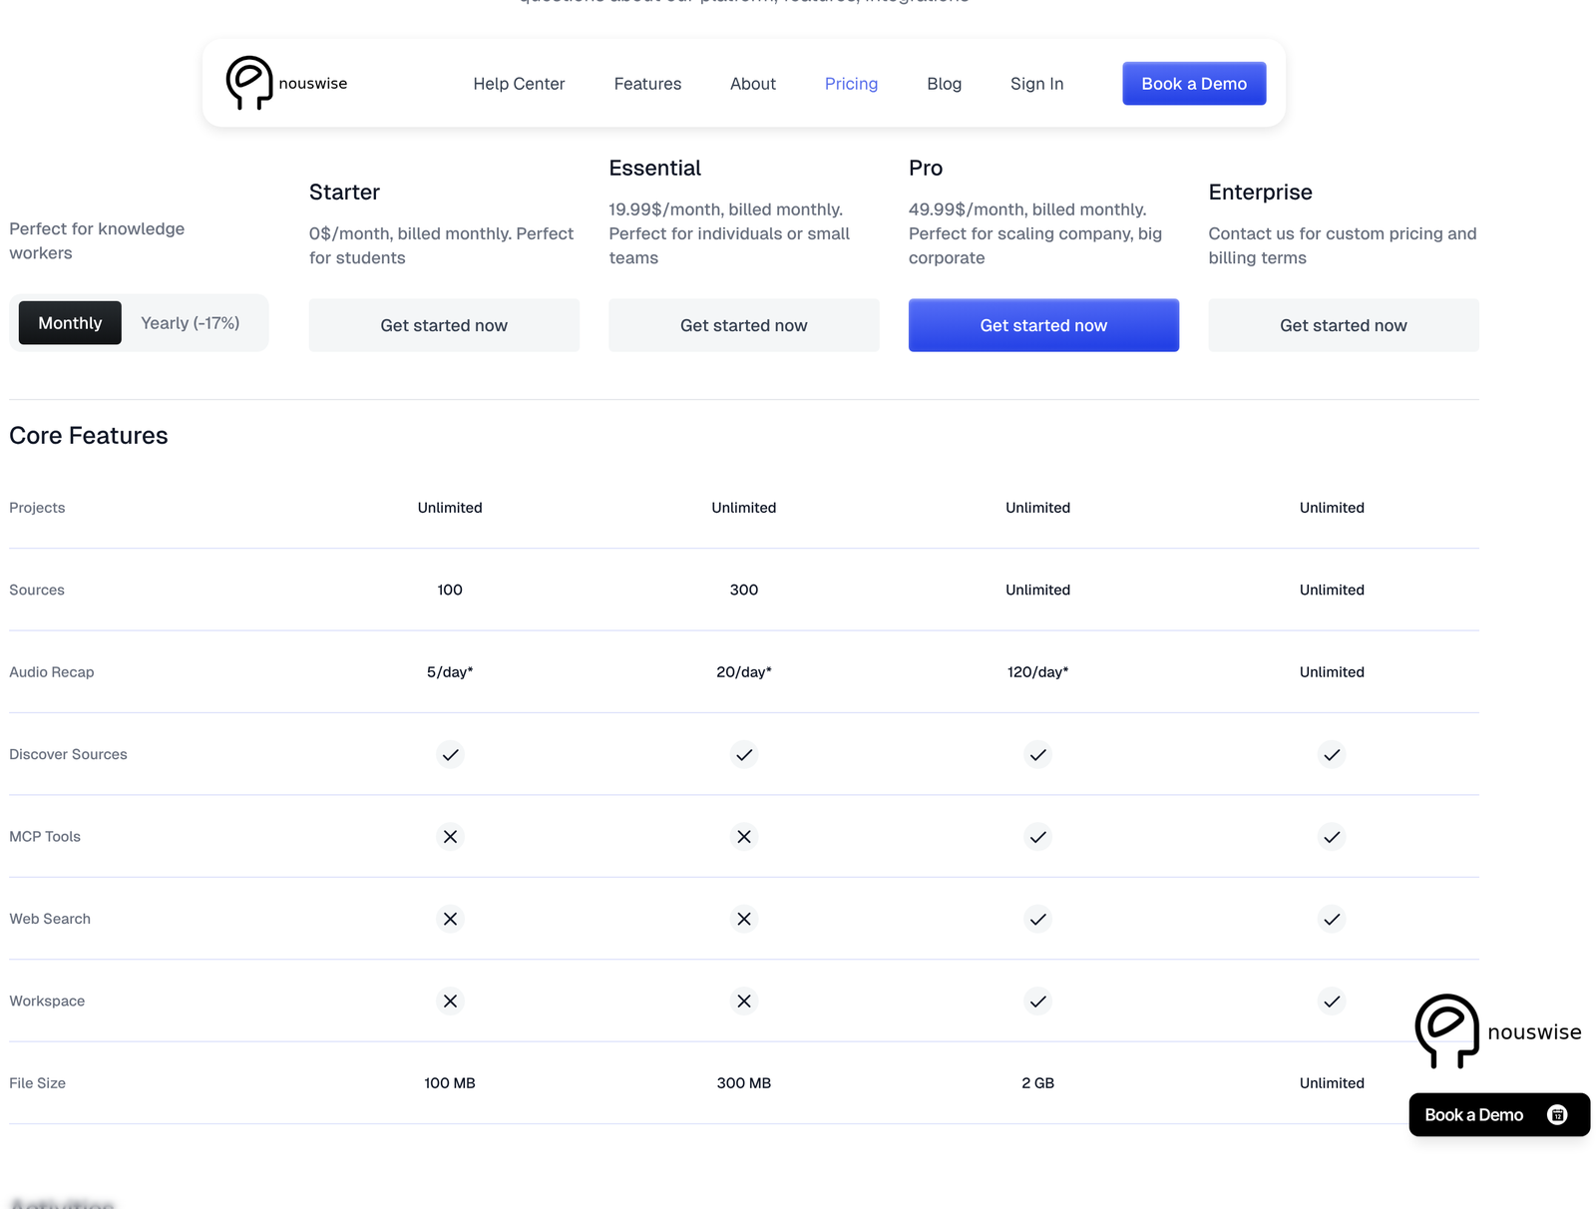Click the Discover Sources row label
This screenshot has width=1596, height=1209.
pyautogui.click(x=68, y=755)
